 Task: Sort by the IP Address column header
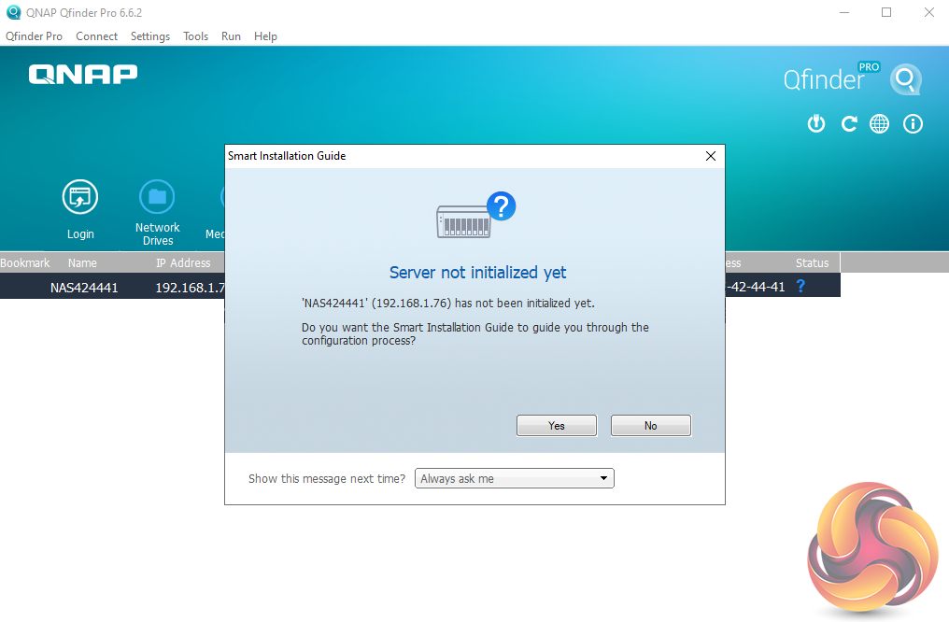pyautogui.click(x=183, y=262)
